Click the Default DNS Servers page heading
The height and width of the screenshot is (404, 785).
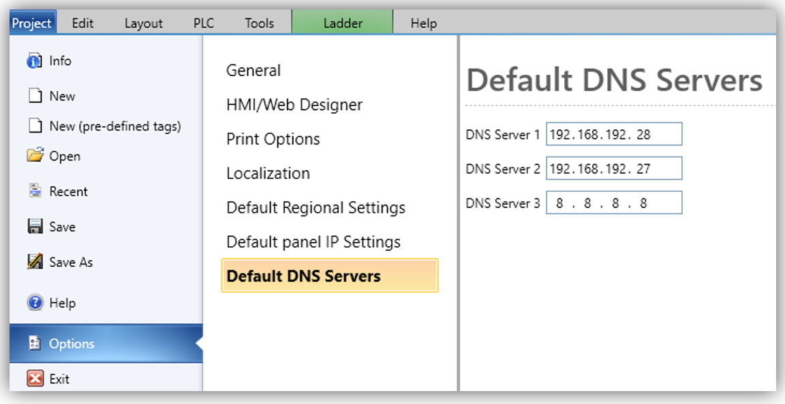pyautogui.click(x=614, y=80)
